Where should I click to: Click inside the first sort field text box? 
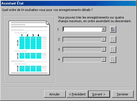click(82, 29)
